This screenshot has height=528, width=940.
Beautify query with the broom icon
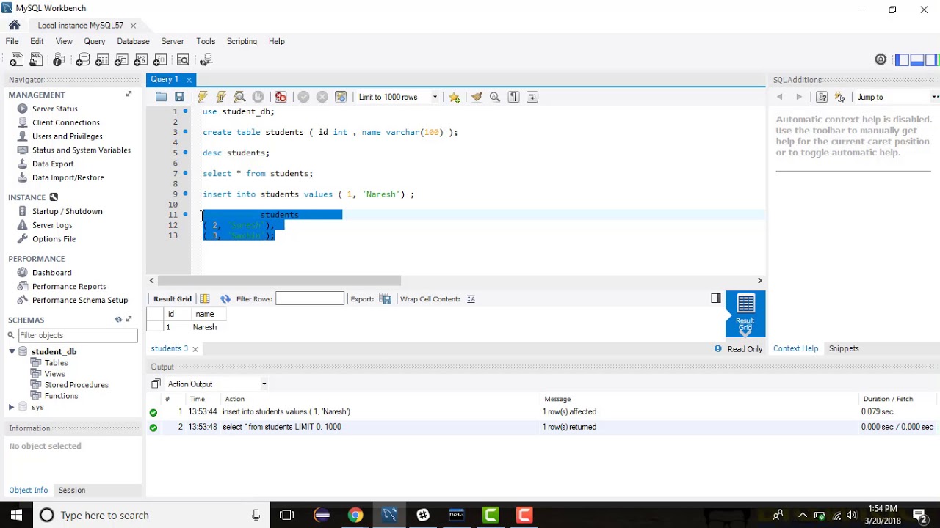tap(477, 97)
